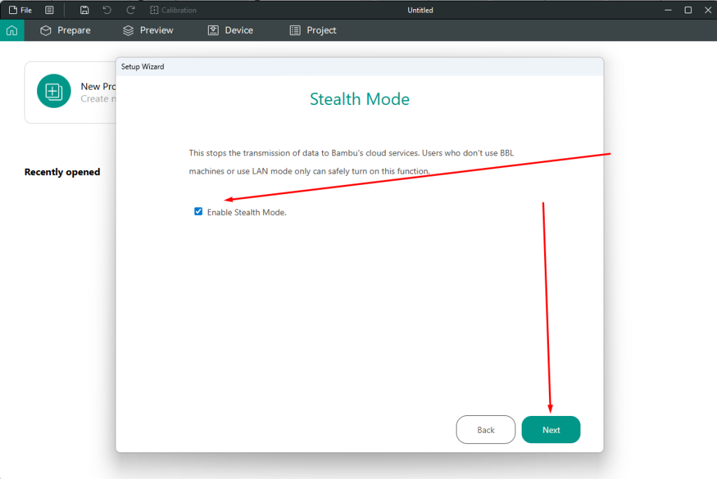Switch to the Prepare tab

tap(65, 30)
